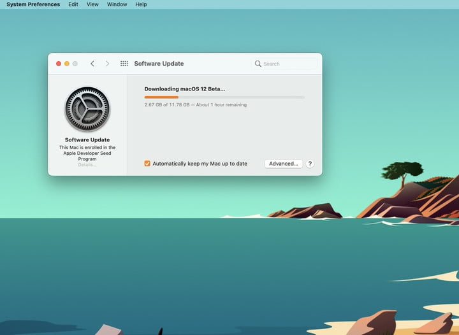Click the 'Software Update' window title
459x335 pixels.
coord(159,64)
